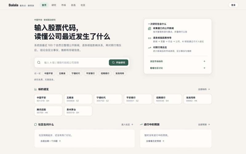This screenshot has height=154, width=246.
Task: Click the arrow next to 全部标的
Action: (x=209, y=89)
